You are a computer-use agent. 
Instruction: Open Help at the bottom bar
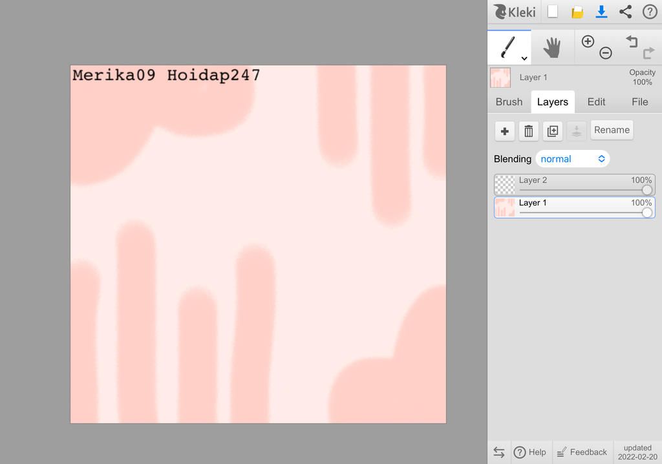pos(530,452)
